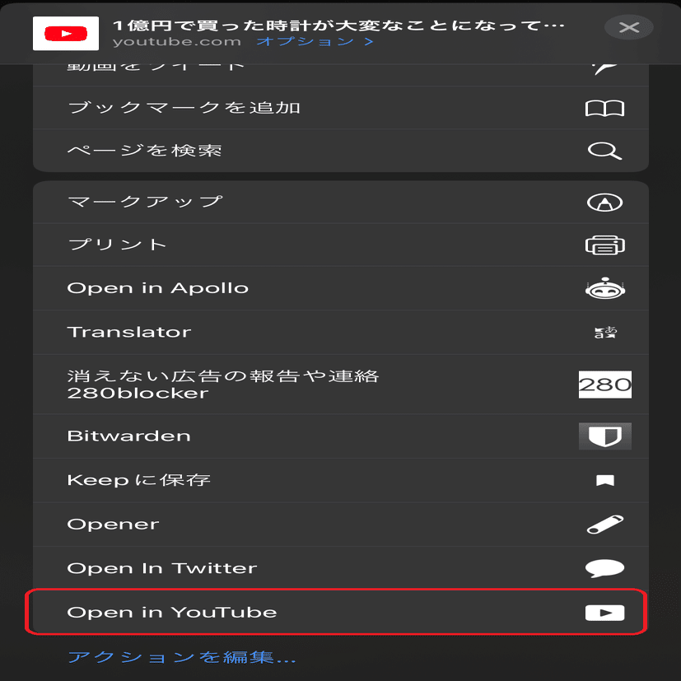Screen dimensions: 681x681
Task: Select ページを検索
Action: (341, 151)
